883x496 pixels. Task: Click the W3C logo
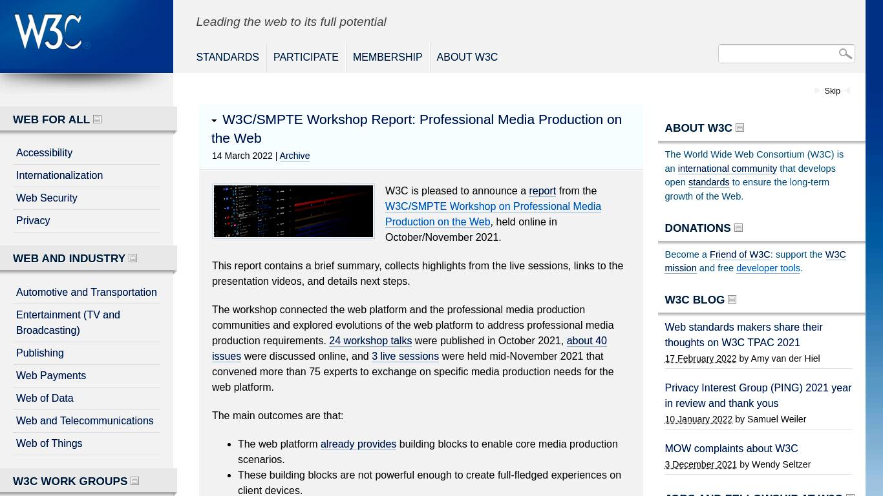pos(51,32)
